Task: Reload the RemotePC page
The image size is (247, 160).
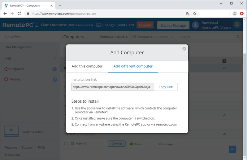Action: click(19, 14)
